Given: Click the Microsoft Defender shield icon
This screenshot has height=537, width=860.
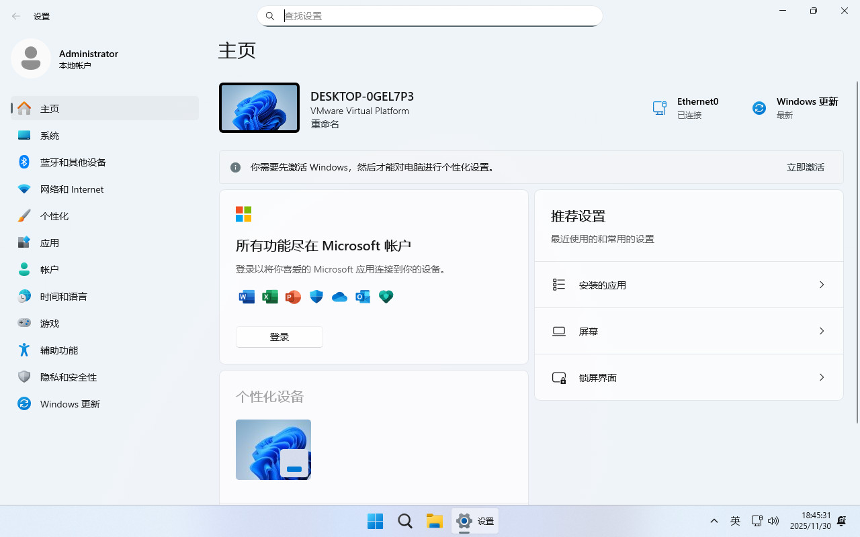Looking at the screenshot, I should (x=316, y=297).
